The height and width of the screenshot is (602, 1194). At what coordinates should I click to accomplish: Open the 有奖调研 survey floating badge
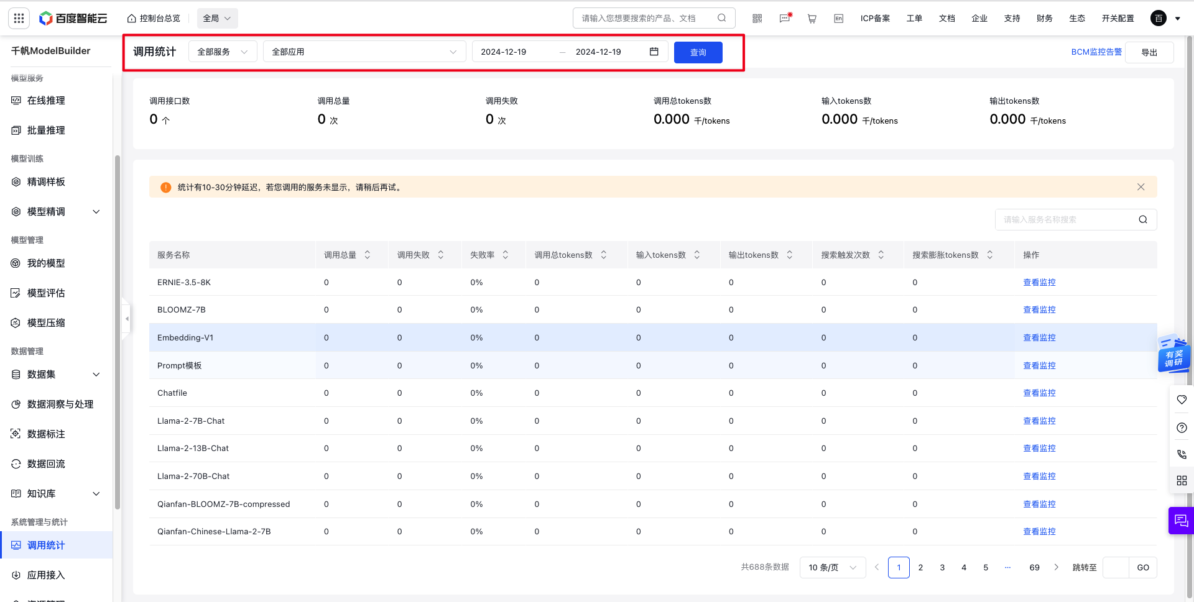coord(1174,353)
